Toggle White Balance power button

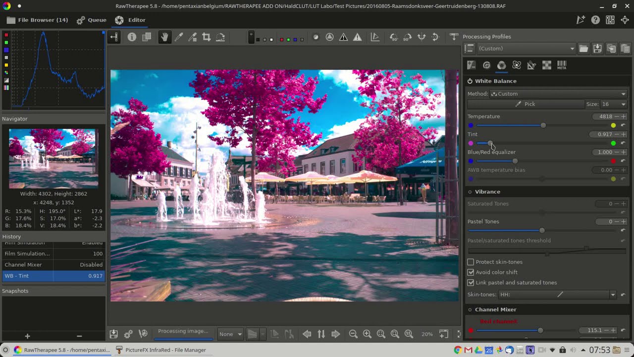(x=470, y=81)
